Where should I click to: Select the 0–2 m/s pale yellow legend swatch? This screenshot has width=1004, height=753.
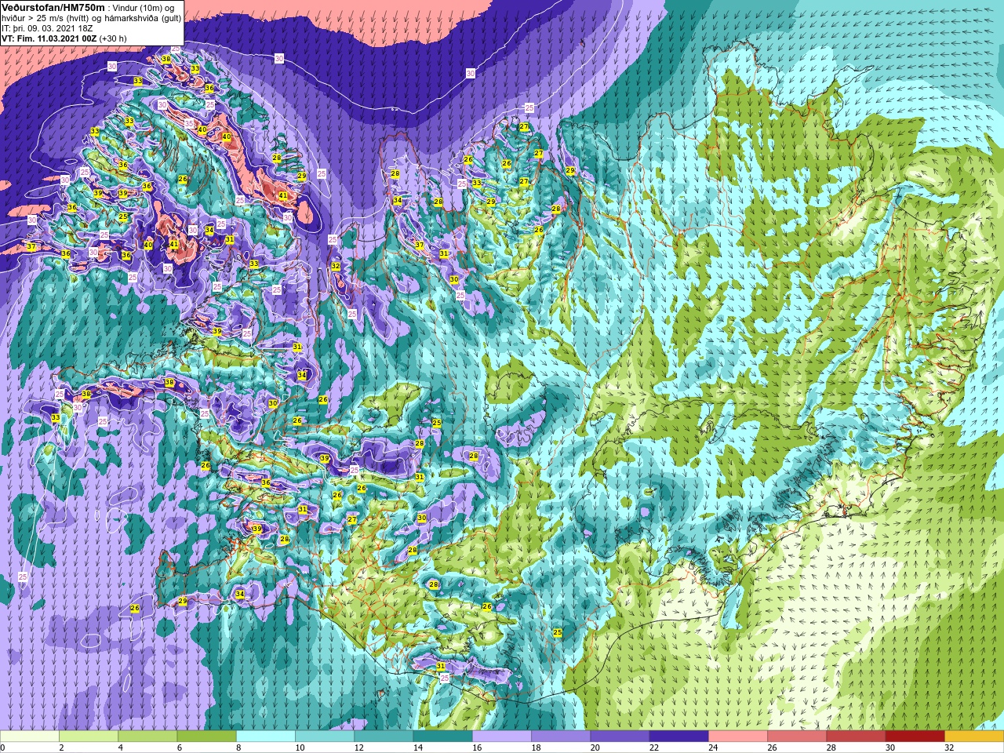[x=30, y=737]
